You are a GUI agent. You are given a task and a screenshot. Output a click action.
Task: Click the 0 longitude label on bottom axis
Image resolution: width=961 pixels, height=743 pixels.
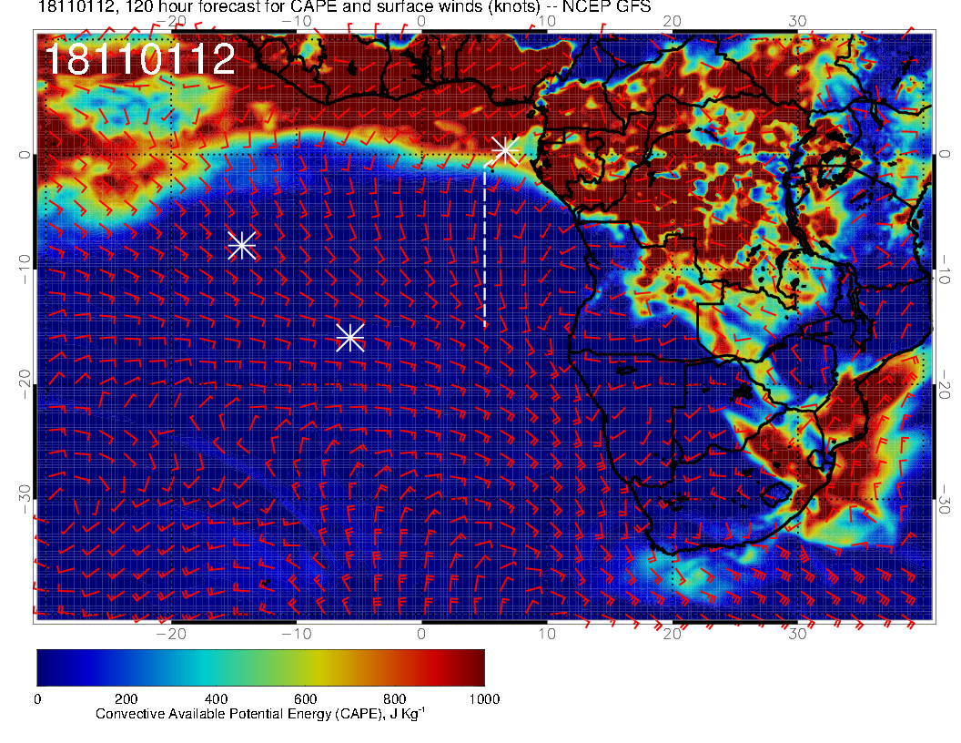coord(421,633)
